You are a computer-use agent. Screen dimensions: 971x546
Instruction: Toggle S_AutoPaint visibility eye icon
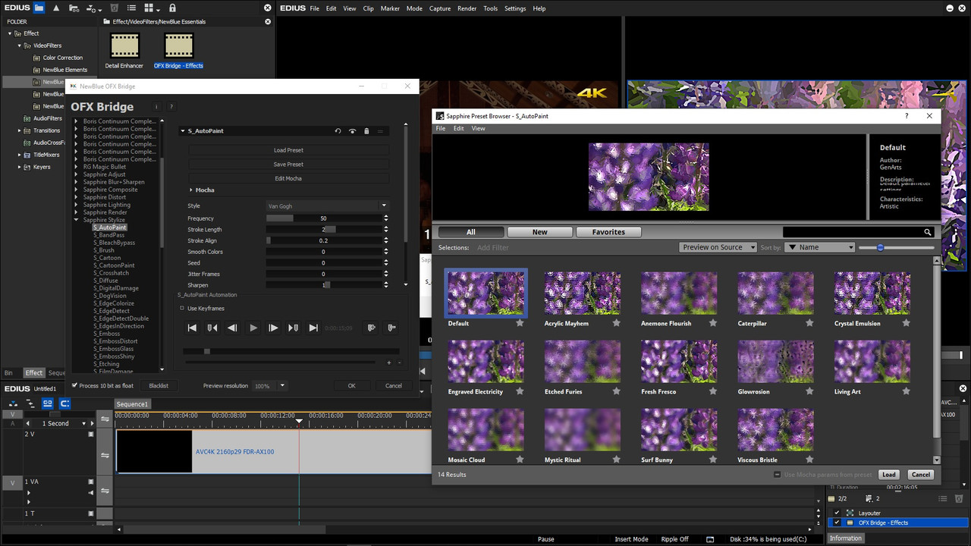pos(353,131)
